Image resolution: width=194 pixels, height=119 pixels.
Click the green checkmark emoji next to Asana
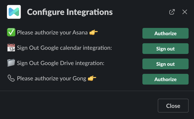tap(11, 32)
